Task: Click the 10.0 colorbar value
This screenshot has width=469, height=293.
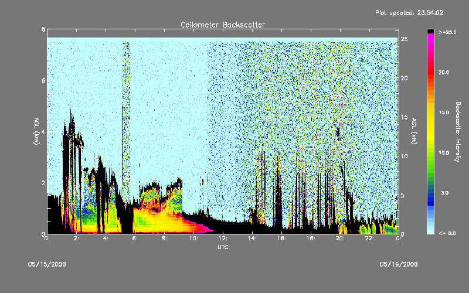Action: (x=444, y=153)
